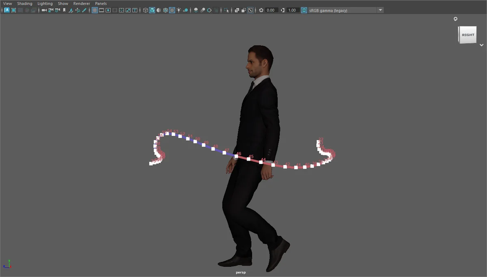Click the Gamma value field showing 1.00
The height and width of the screenshot is (277, 487).
293,10
